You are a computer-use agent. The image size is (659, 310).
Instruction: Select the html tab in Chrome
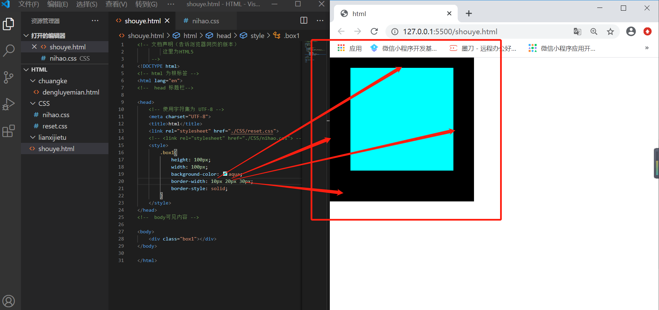(x=396, y=14)
